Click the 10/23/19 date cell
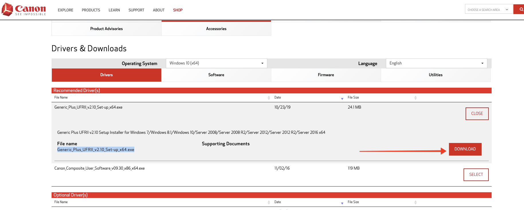 pyautogui.click(x=282, y=107)
